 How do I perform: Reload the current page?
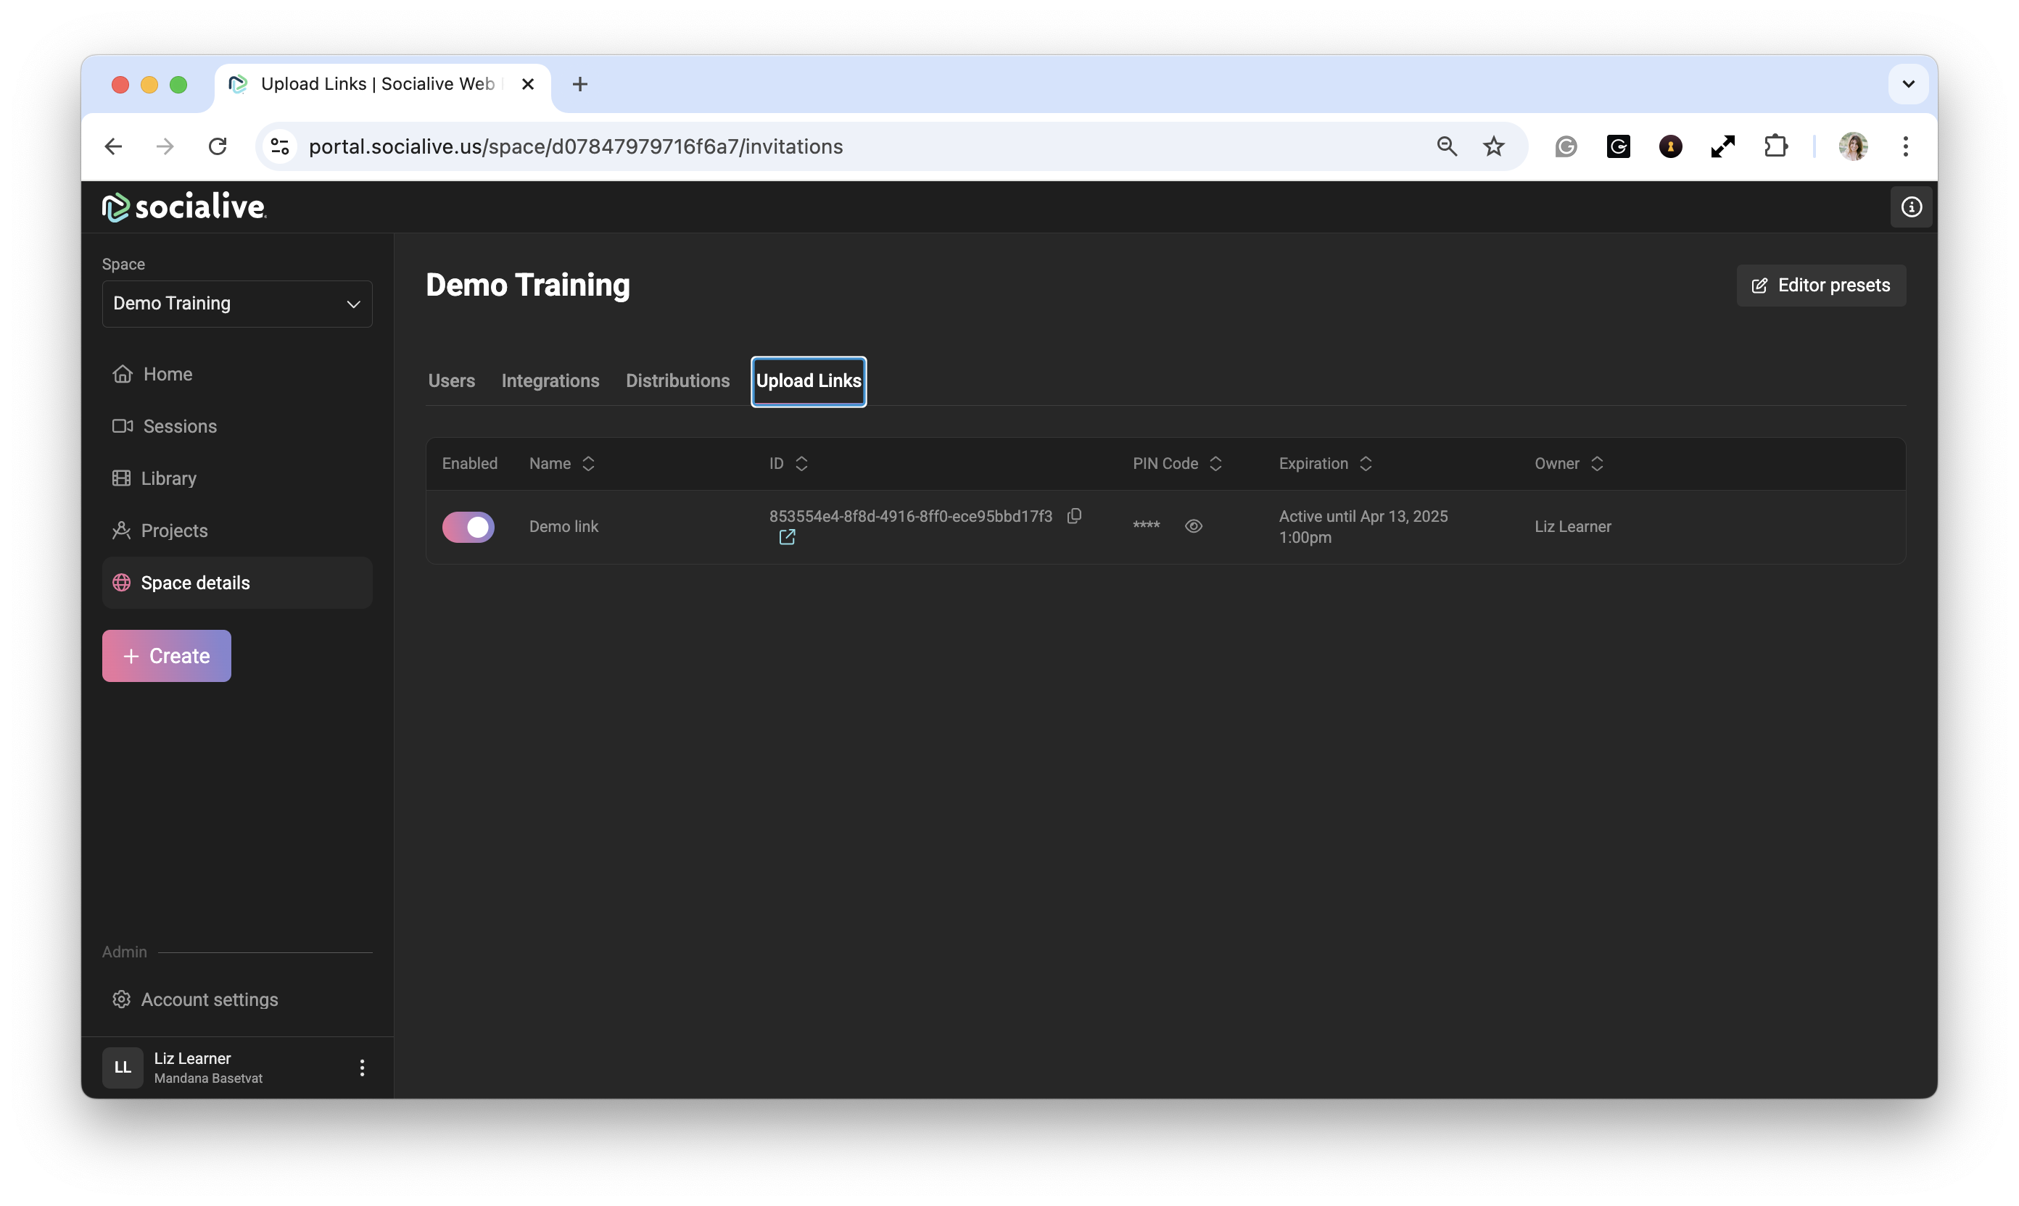(217, 146)
